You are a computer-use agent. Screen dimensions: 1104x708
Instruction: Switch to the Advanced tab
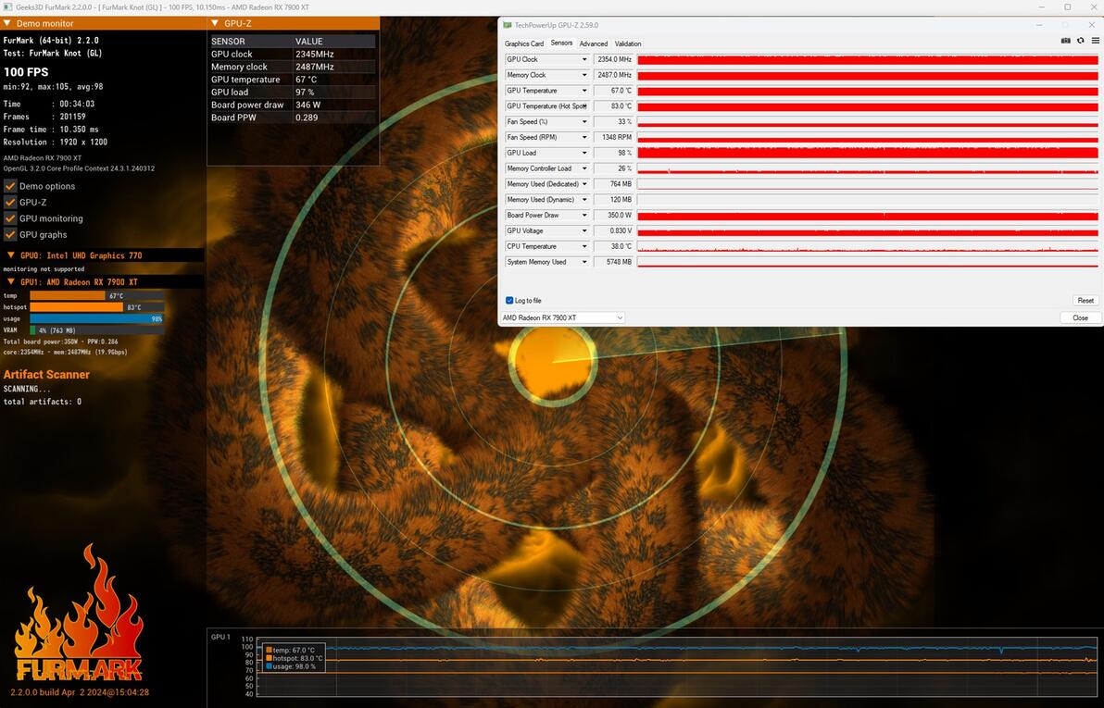(x=594, y=43)
